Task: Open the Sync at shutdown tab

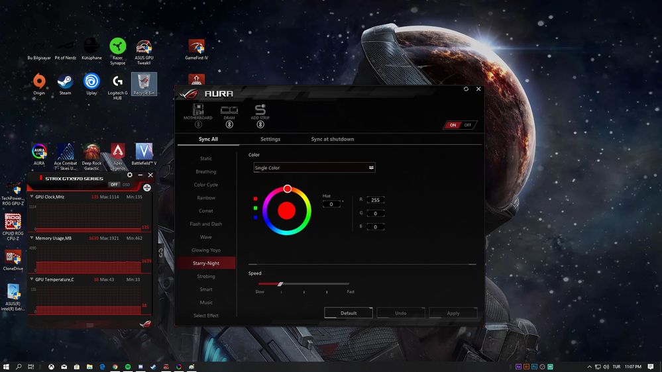Action: (333, 139)
